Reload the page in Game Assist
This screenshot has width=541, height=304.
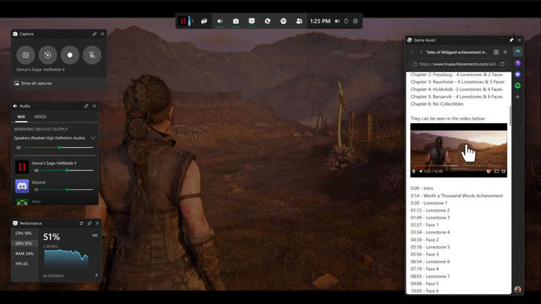502,64
